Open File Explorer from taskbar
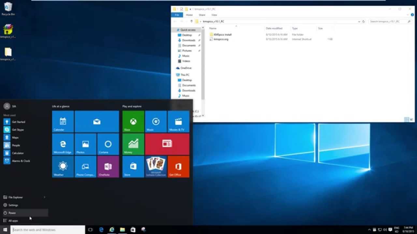Image resolution: width=417 pixels, height=234 pixels. tap(122, 230)
